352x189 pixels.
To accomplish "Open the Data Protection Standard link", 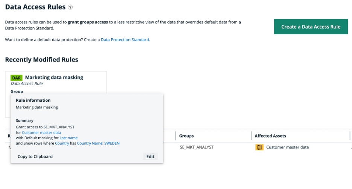I will click(125, 40).
